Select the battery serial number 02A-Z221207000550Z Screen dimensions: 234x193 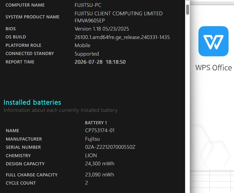110,147
